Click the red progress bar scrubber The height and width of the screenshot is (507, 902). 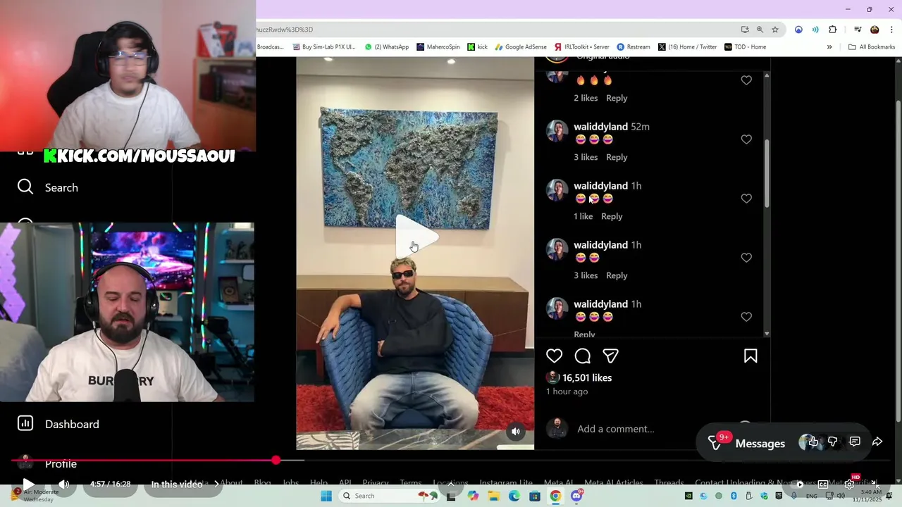coord(276,461)
